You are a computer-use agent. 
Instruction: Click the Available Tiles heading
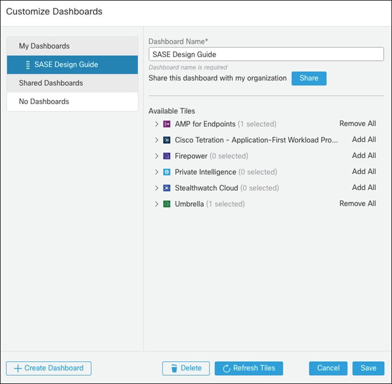point(172,111)
